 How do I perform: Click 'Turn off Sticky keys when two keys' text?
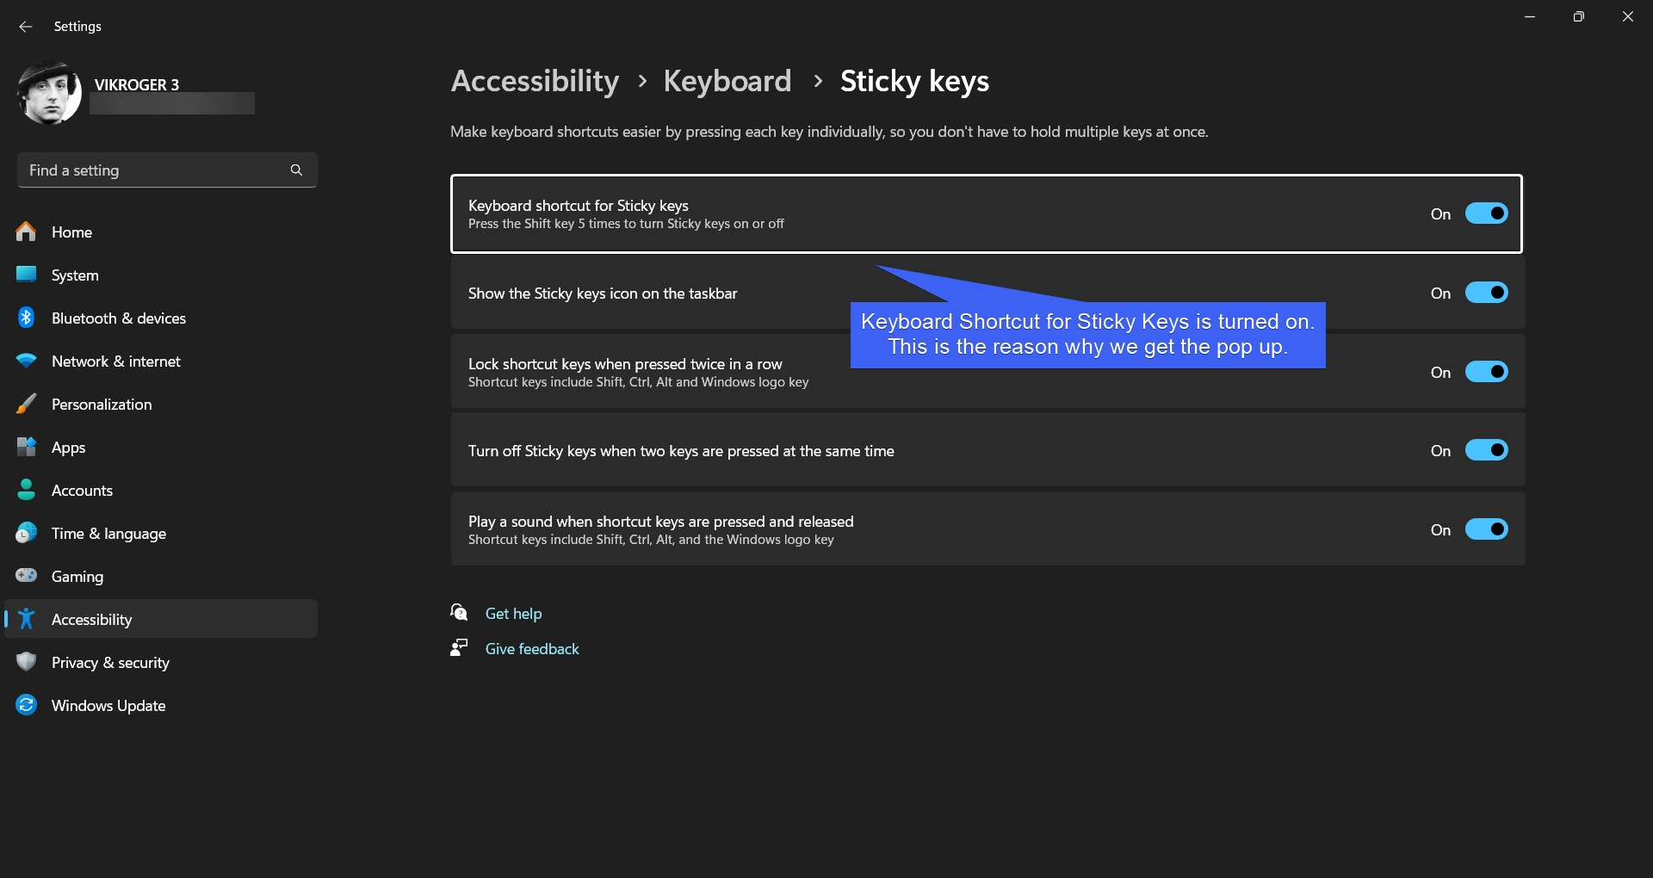pos(681,451)
